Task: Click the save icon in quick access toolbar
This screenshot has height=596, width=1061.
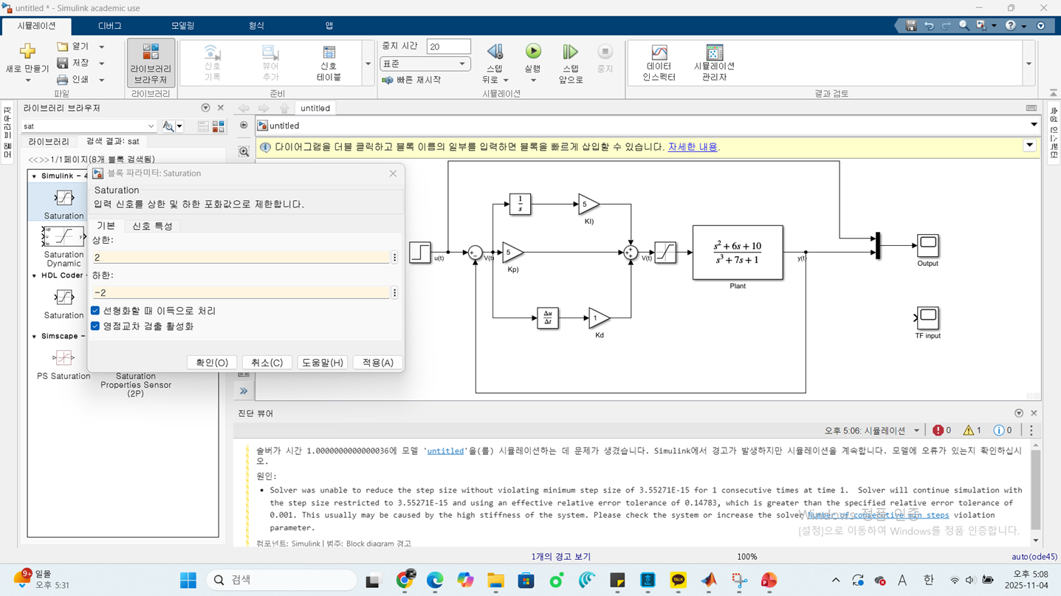Action: (911, 26)
